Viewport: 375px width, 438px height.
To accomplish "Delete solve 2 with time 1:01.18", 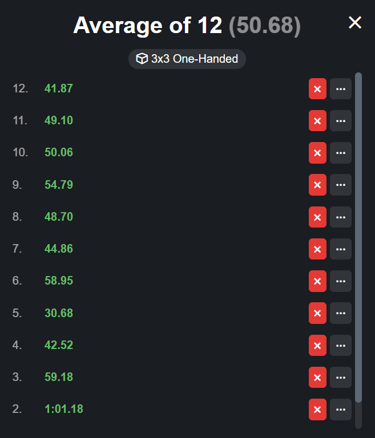I will 317,409.
